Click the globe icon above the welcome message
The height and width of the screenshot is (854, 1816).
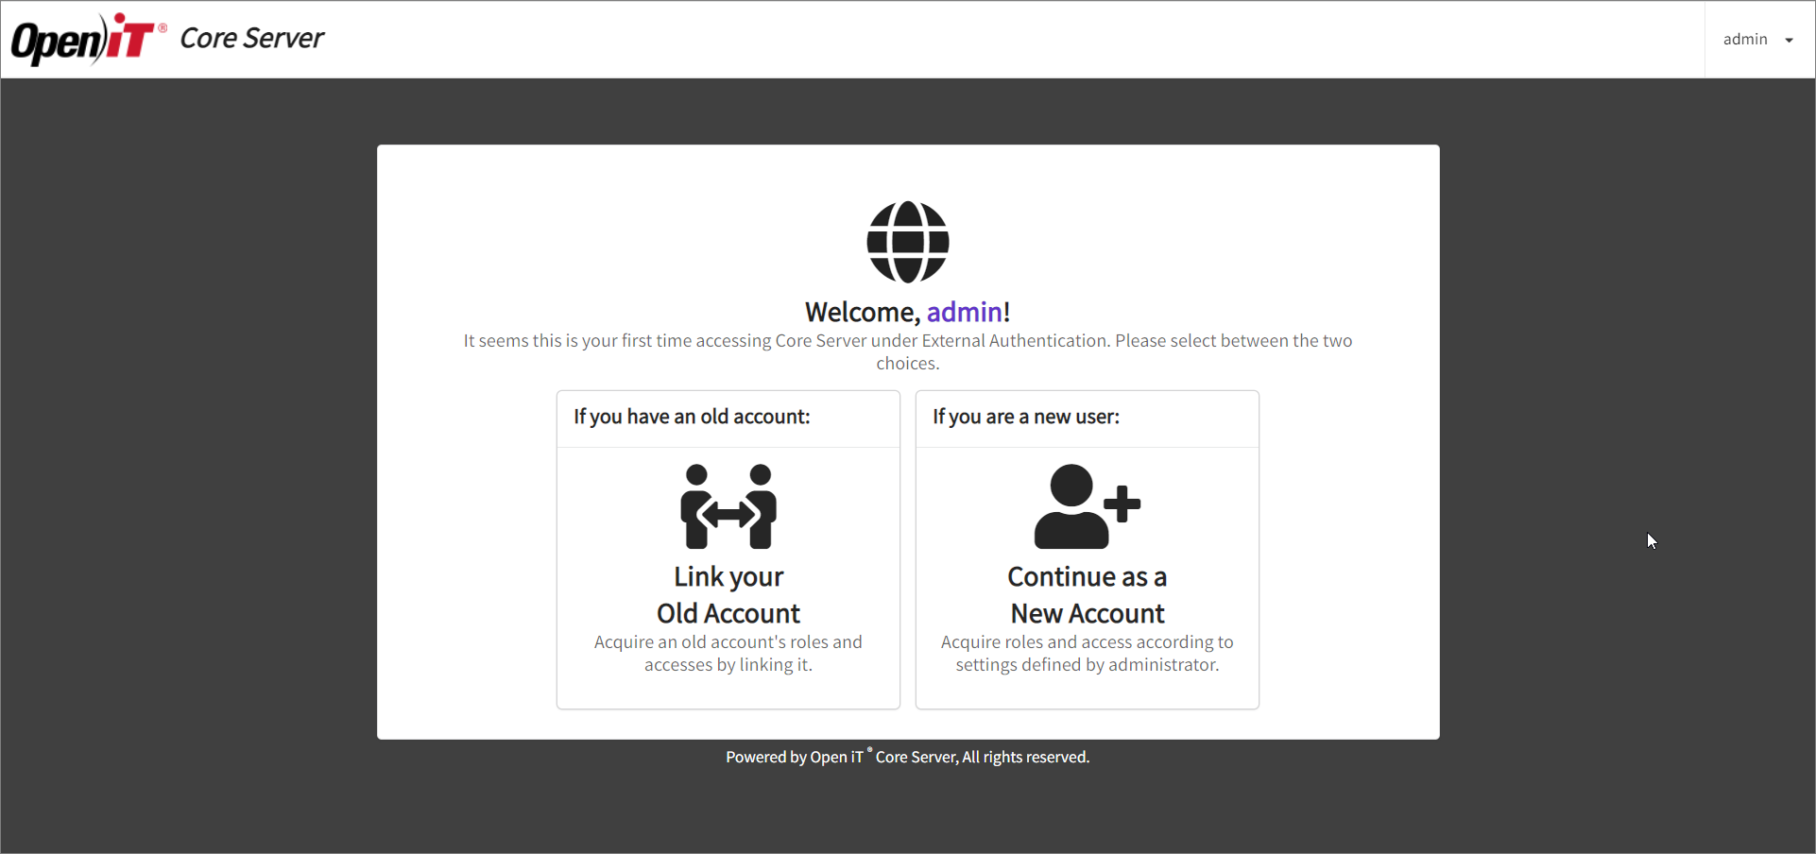pyautogui.click(x=908, y=242)
